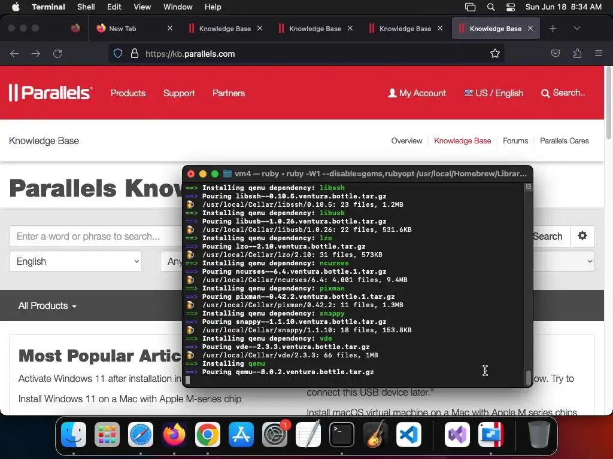Expand the dropdown right of the terminal

tap(564, 261)
